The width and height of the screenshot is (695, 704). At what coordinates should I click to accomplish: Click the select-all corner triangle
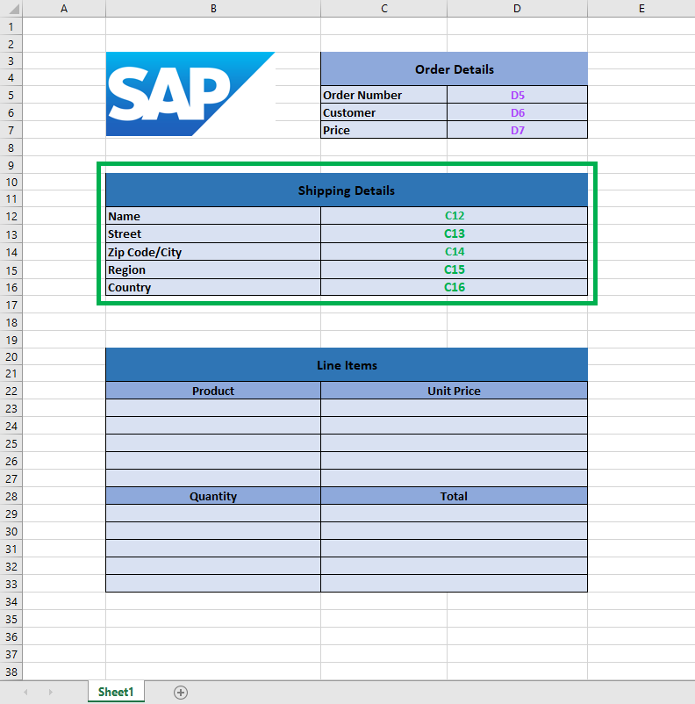(14, 9)
